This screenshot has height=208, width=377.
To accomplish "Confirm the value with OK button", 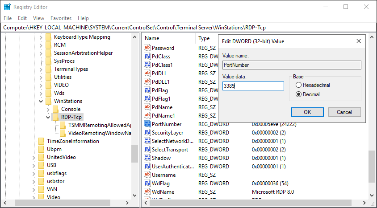I will 307,112.
